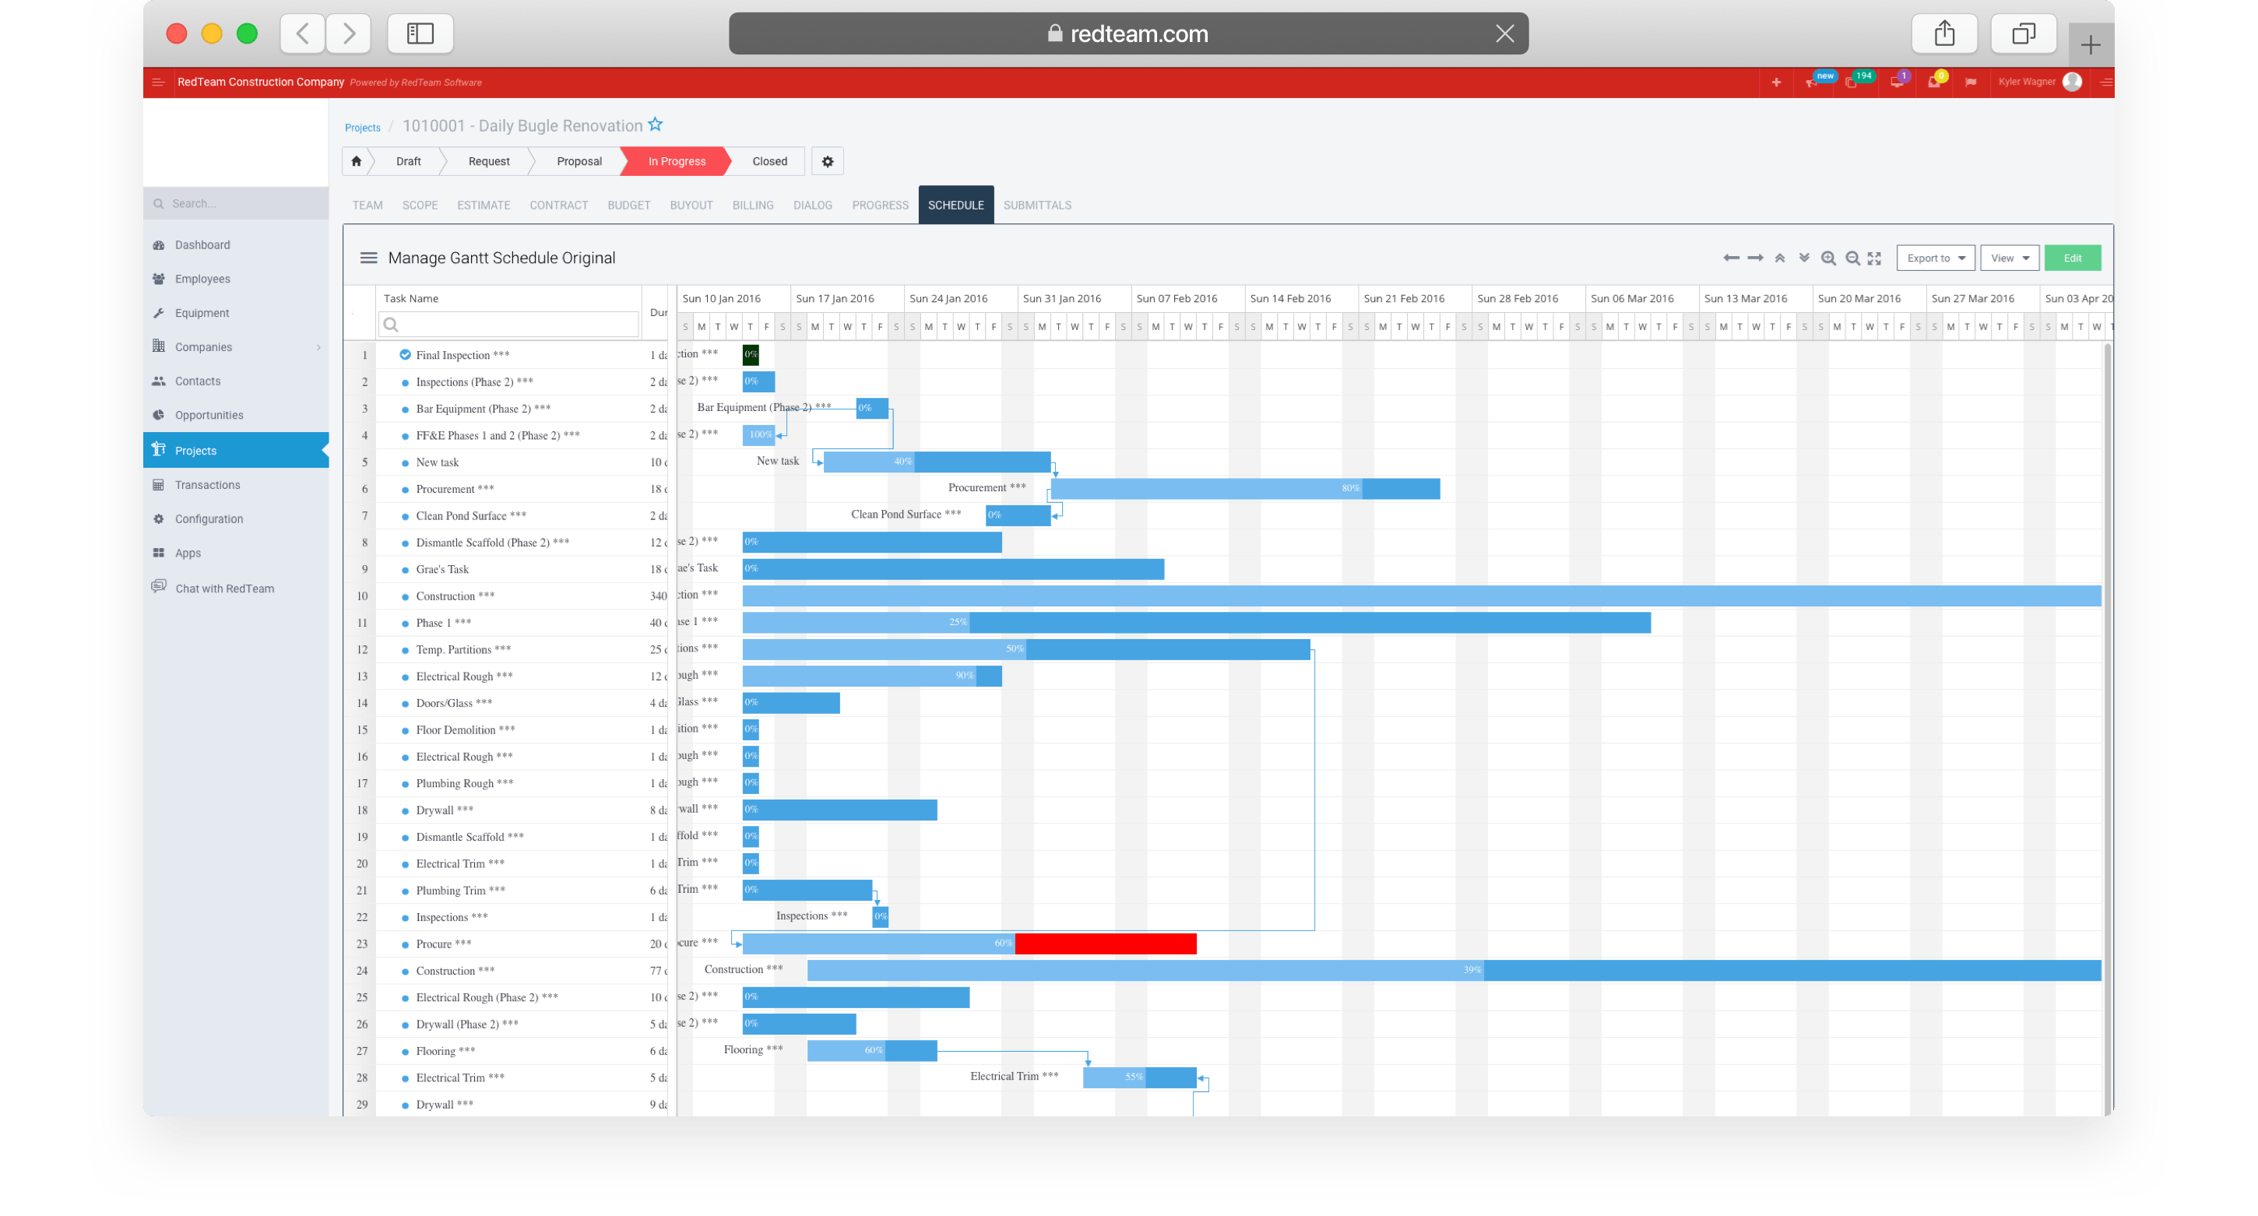Screen dimensions: 2258x1216
Task: Select the Closed project stage
Action: click(768, 161)
